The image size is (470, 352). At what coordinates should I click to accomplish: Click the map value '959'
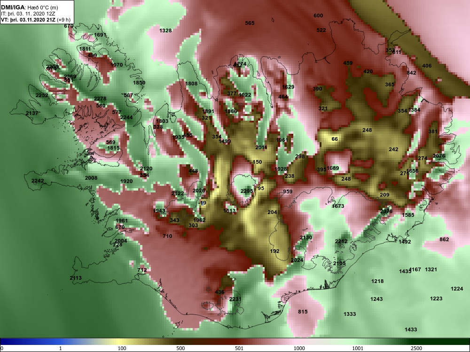(288, 191)
